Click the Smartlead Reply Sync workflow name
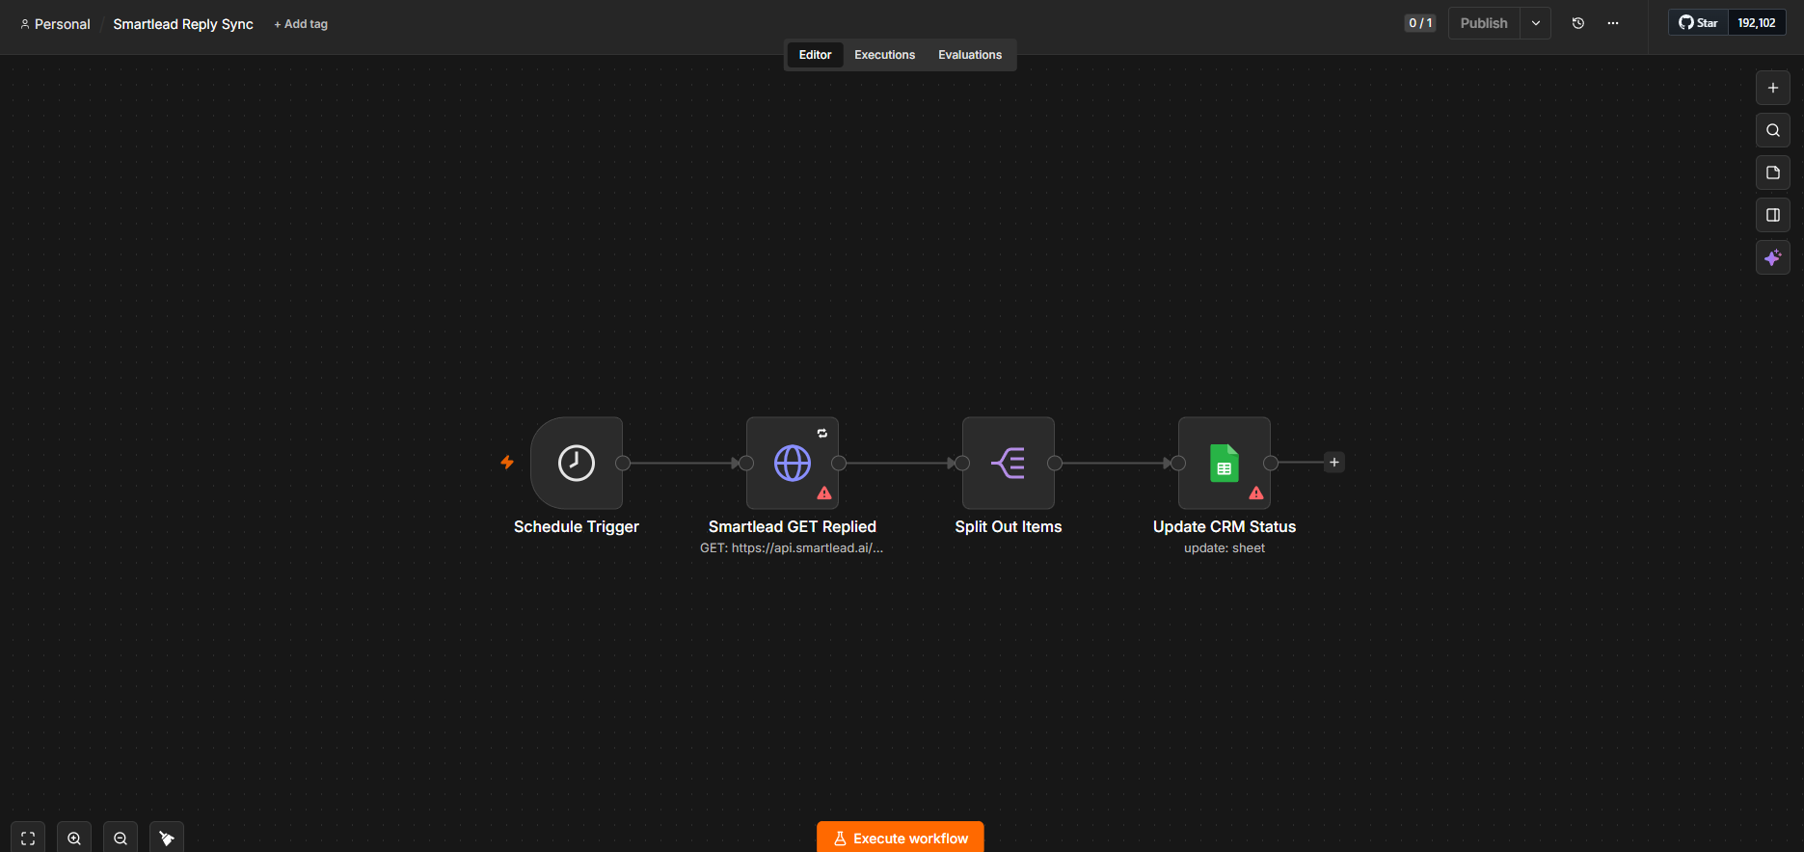Screen dimensions: 1804x852 pos(183,24)
